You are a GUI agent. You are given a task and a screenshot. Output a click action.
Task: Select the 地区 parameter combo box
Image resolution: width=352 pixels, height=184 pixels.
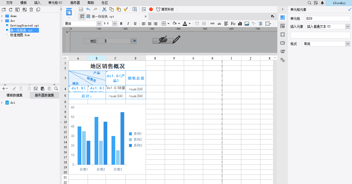click(x=121, y=41)
